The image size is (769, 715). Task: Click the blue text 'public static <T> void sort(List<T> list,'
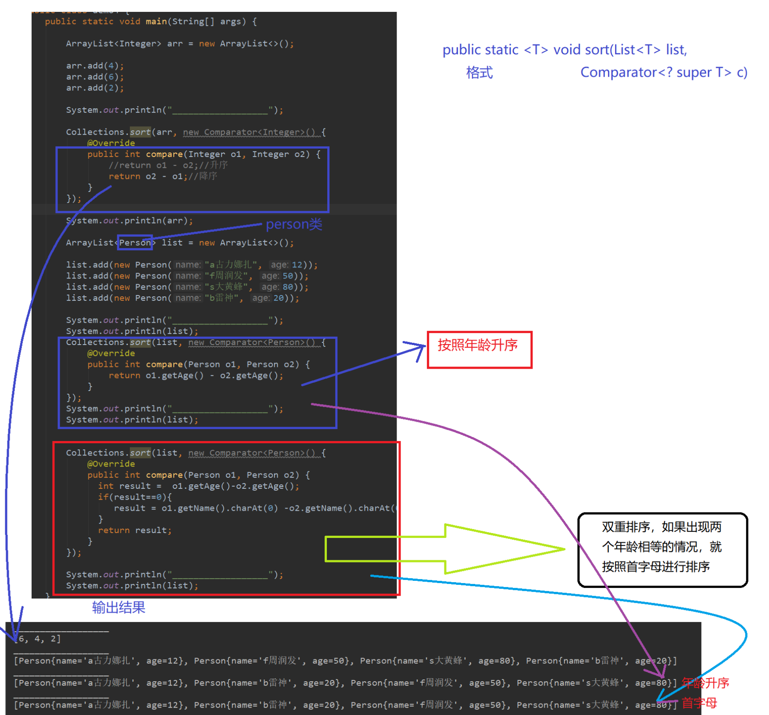565,50
